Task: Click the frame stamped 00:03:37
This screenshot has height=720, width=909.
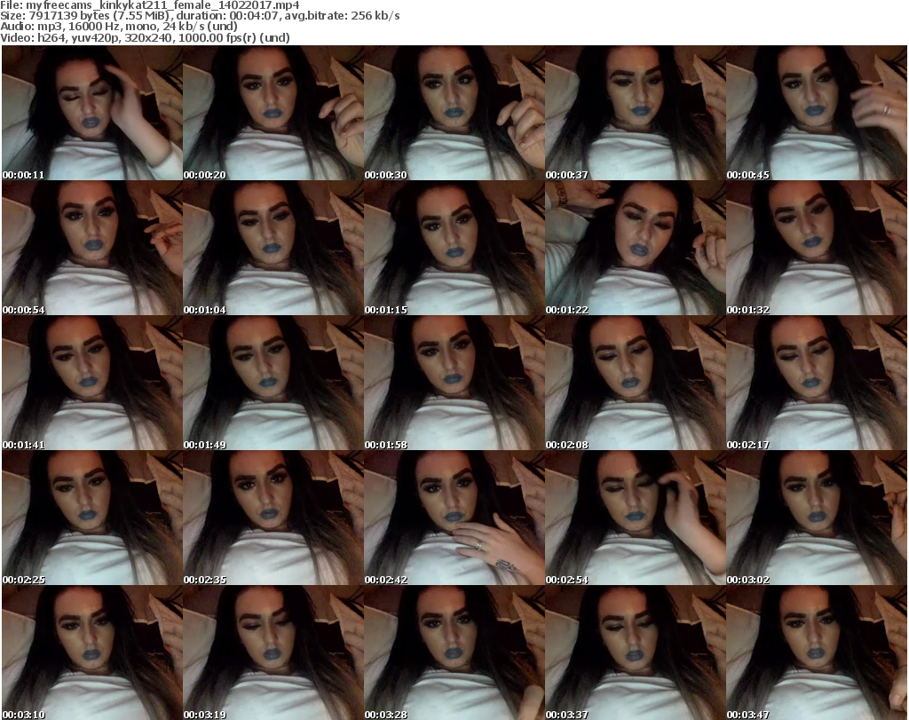Action: click(636, 653)
